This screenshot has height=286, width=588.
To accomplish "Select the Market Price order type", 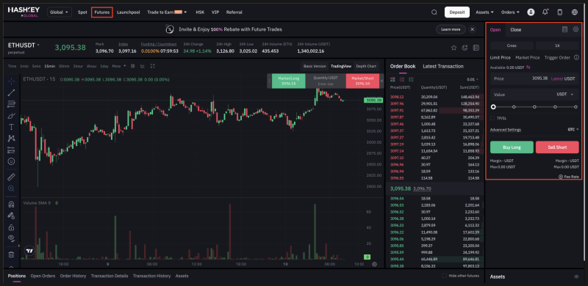I will (x=527, y=58).
